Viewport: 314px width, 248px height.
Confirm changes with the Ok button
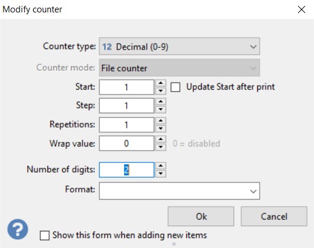(x=201, y=216)
